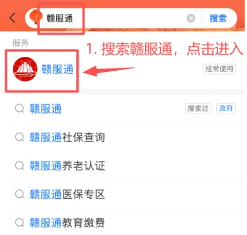This screenshot has width=247, height=235.
Task: Tap the 政府 tag
Action: point(226,109)
